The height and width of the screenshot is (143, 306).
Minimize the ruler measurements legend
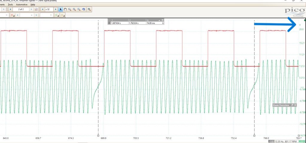click(x=159, y=20)
